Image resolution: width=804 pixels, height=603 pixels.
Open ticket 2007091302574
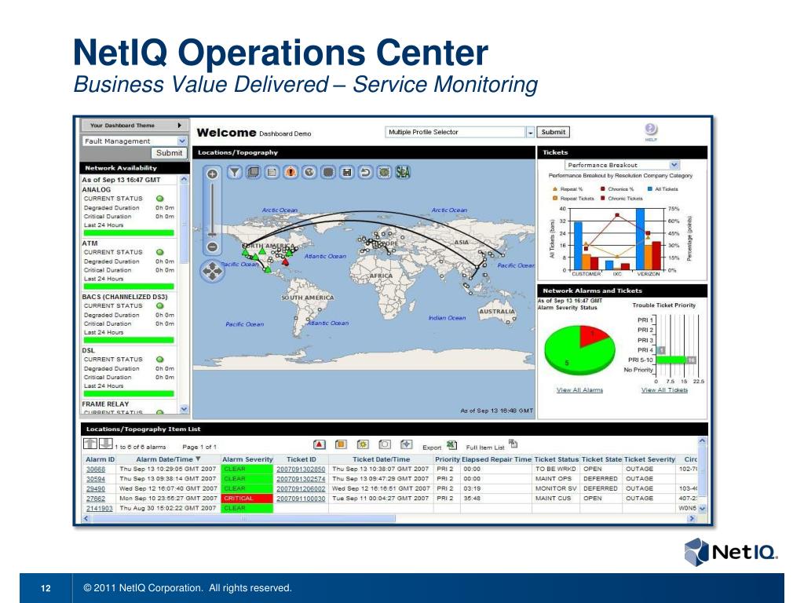coord(301,479)
